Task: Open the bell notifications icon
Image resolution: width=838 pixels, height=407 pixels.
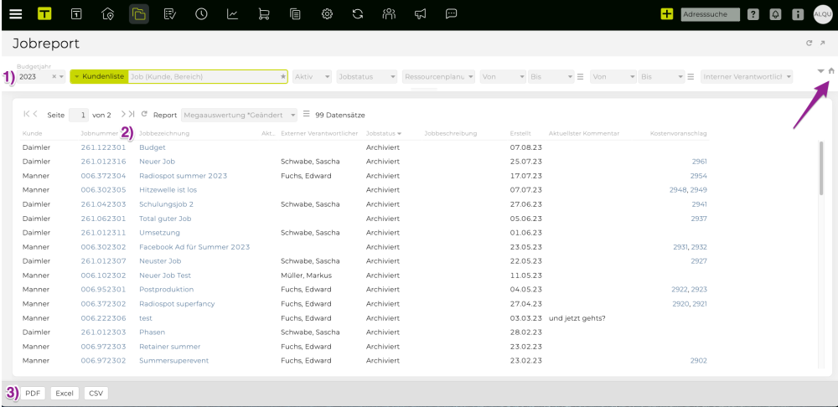Action: click(x=775, y=14)
